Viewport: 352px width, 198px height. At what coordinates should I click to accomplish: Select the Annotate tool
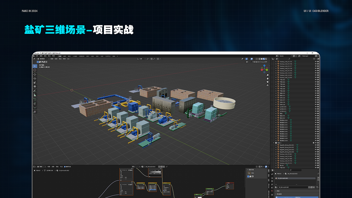pyautogui.click(x=35, y=91)
